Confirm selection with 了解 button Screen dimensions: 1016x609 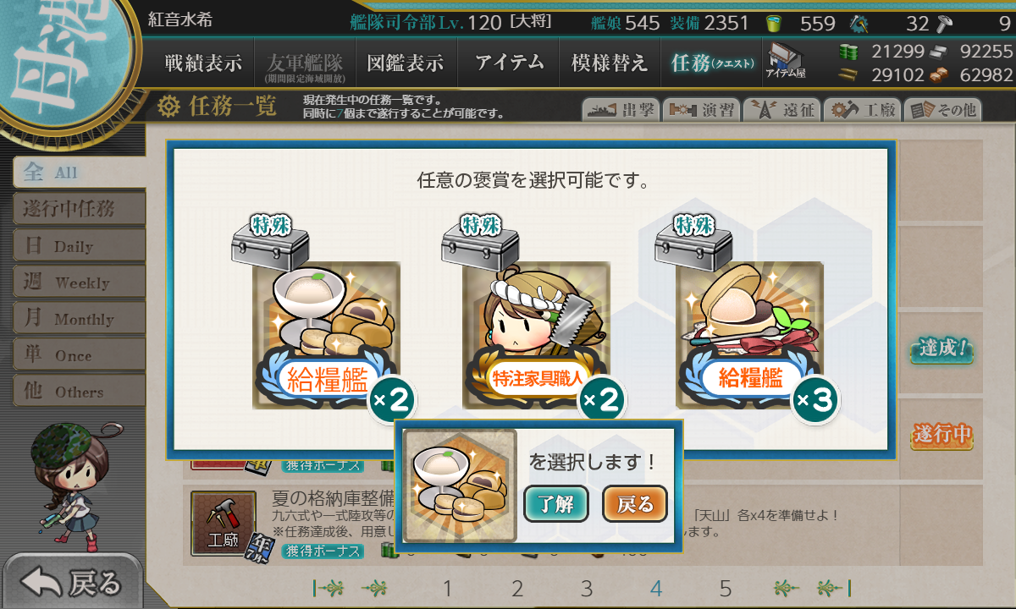pos(555,505)
